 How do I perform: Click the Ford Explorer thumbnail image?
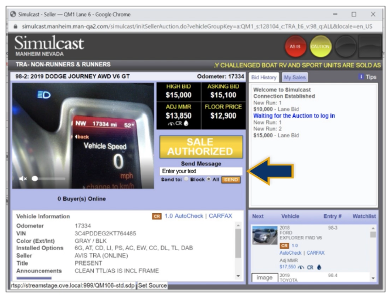pyautogui.click(x=265, y=235)
